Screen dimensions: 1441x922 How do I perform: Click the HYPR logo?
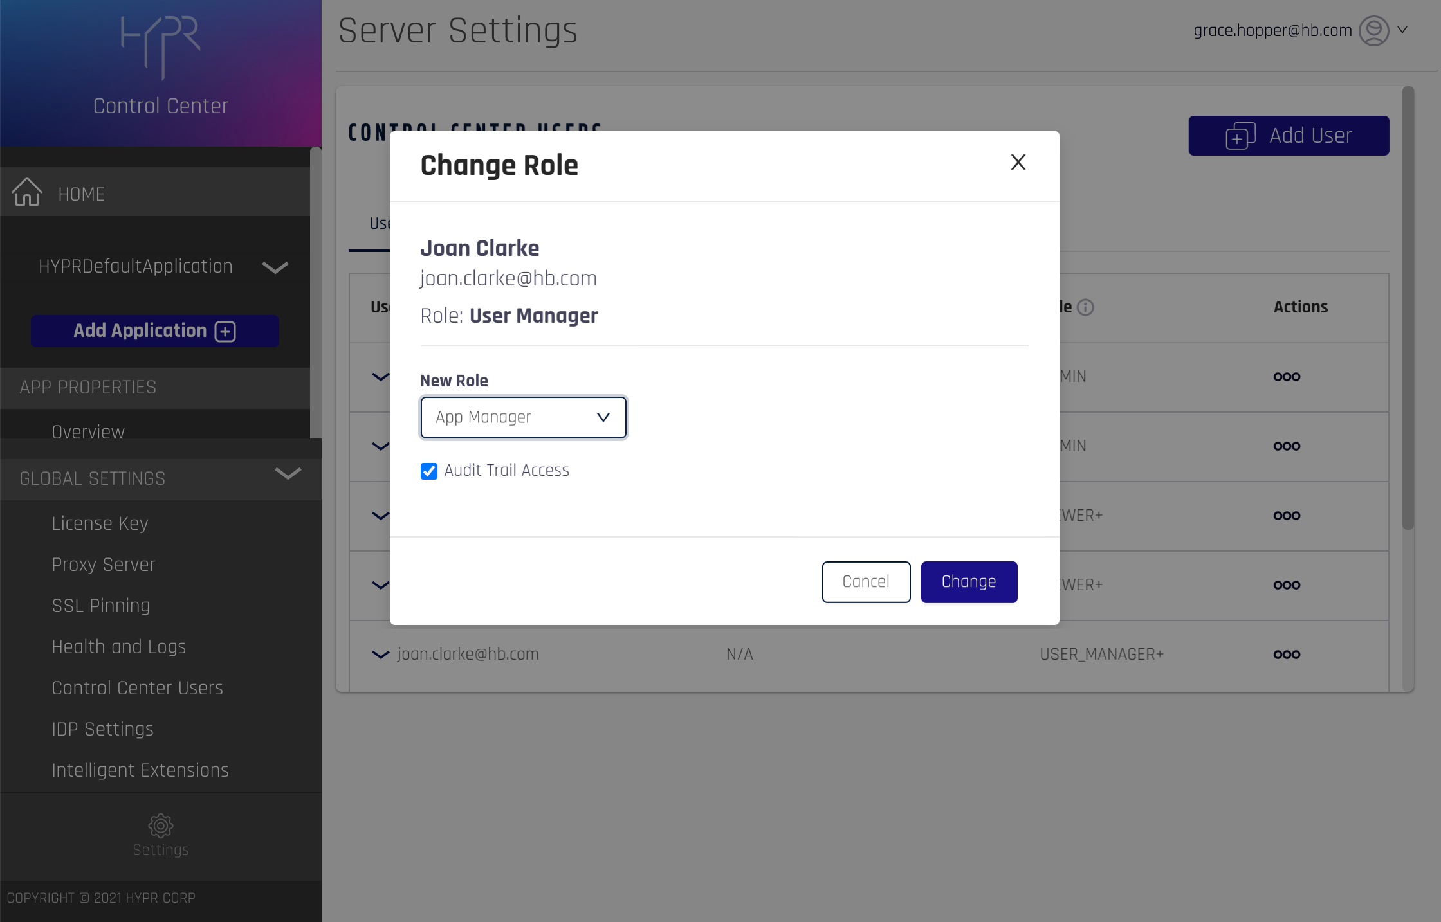(x=161, y=46)
